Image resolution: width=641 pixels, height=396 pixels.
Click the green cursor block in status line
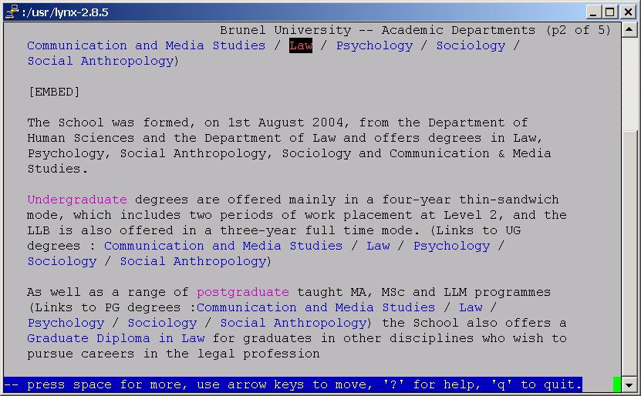point(617,384)
